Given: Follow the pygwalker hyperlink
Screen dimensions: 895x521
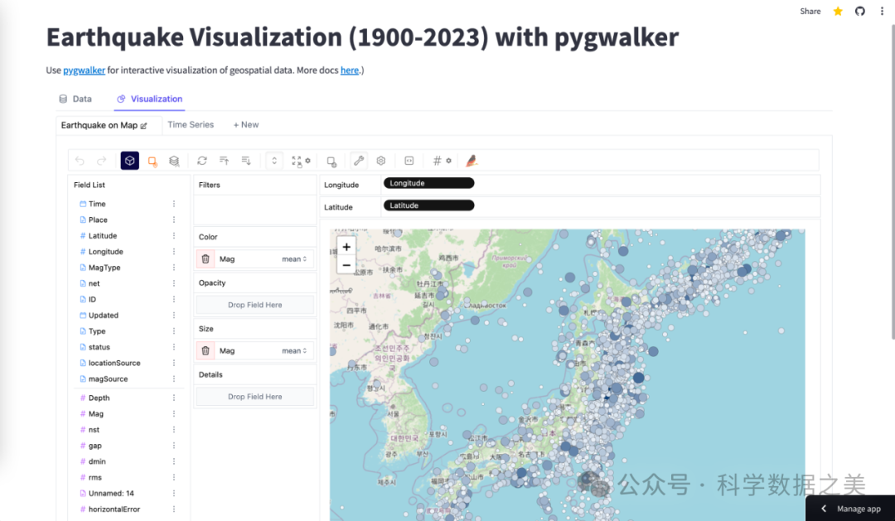Looking at the screenshot, I should click(84, 70).
